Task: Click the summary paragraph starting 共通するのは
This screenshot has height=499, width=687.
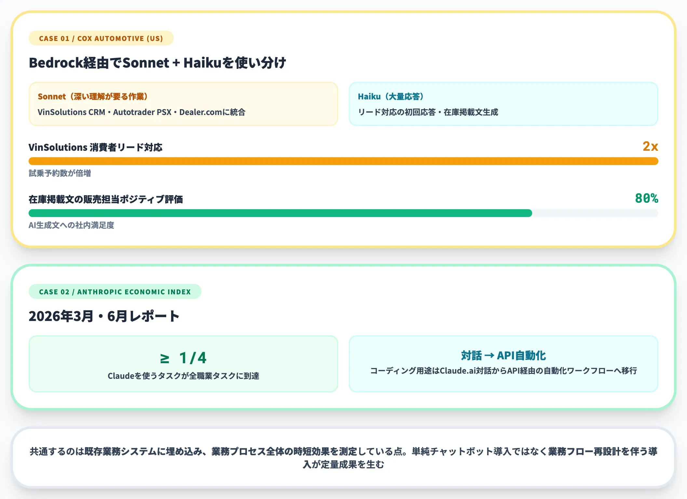Action: tap(343, 458)
